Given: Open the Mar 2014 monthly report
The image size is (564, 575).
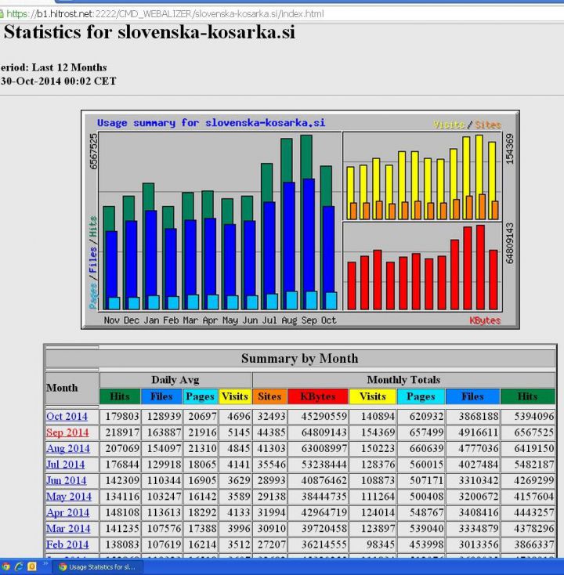Looking at the screenshot, I should click(x=68, y=529).
